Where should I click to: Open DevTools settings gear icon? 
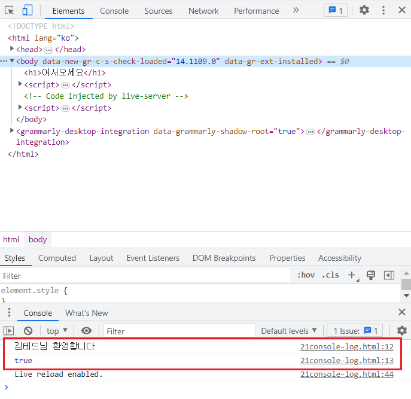(364, 10)
